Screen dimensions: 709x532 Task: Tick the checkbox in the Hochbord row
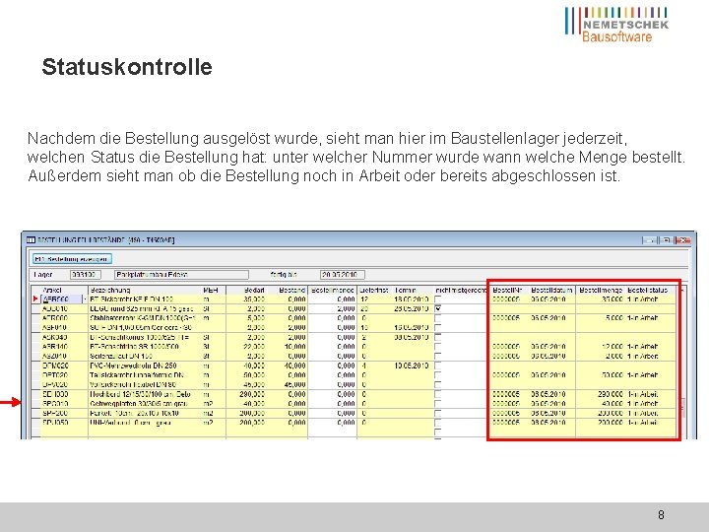pos(437,394)
